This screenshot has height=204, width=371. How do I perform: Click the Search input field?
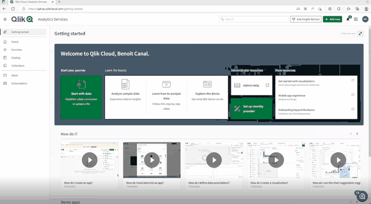[x=254, y=19]
